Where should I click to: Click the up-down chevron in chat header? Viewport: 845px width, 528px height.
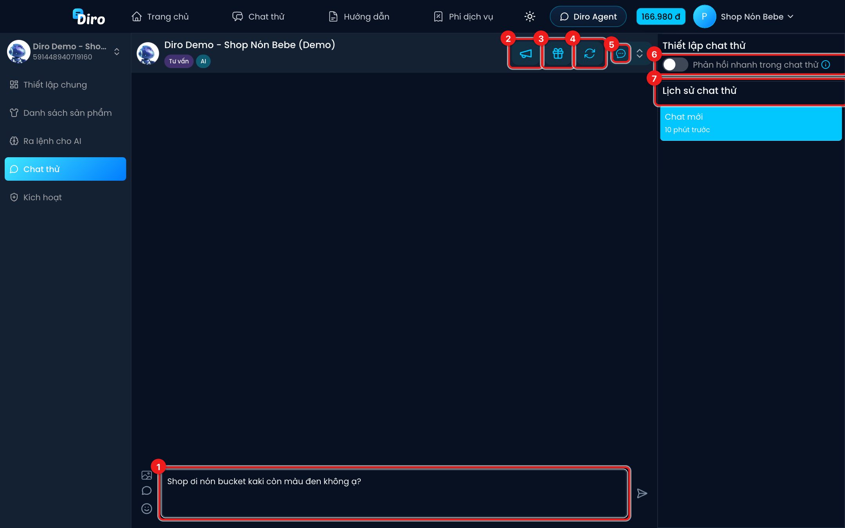(x=640, y=54)
